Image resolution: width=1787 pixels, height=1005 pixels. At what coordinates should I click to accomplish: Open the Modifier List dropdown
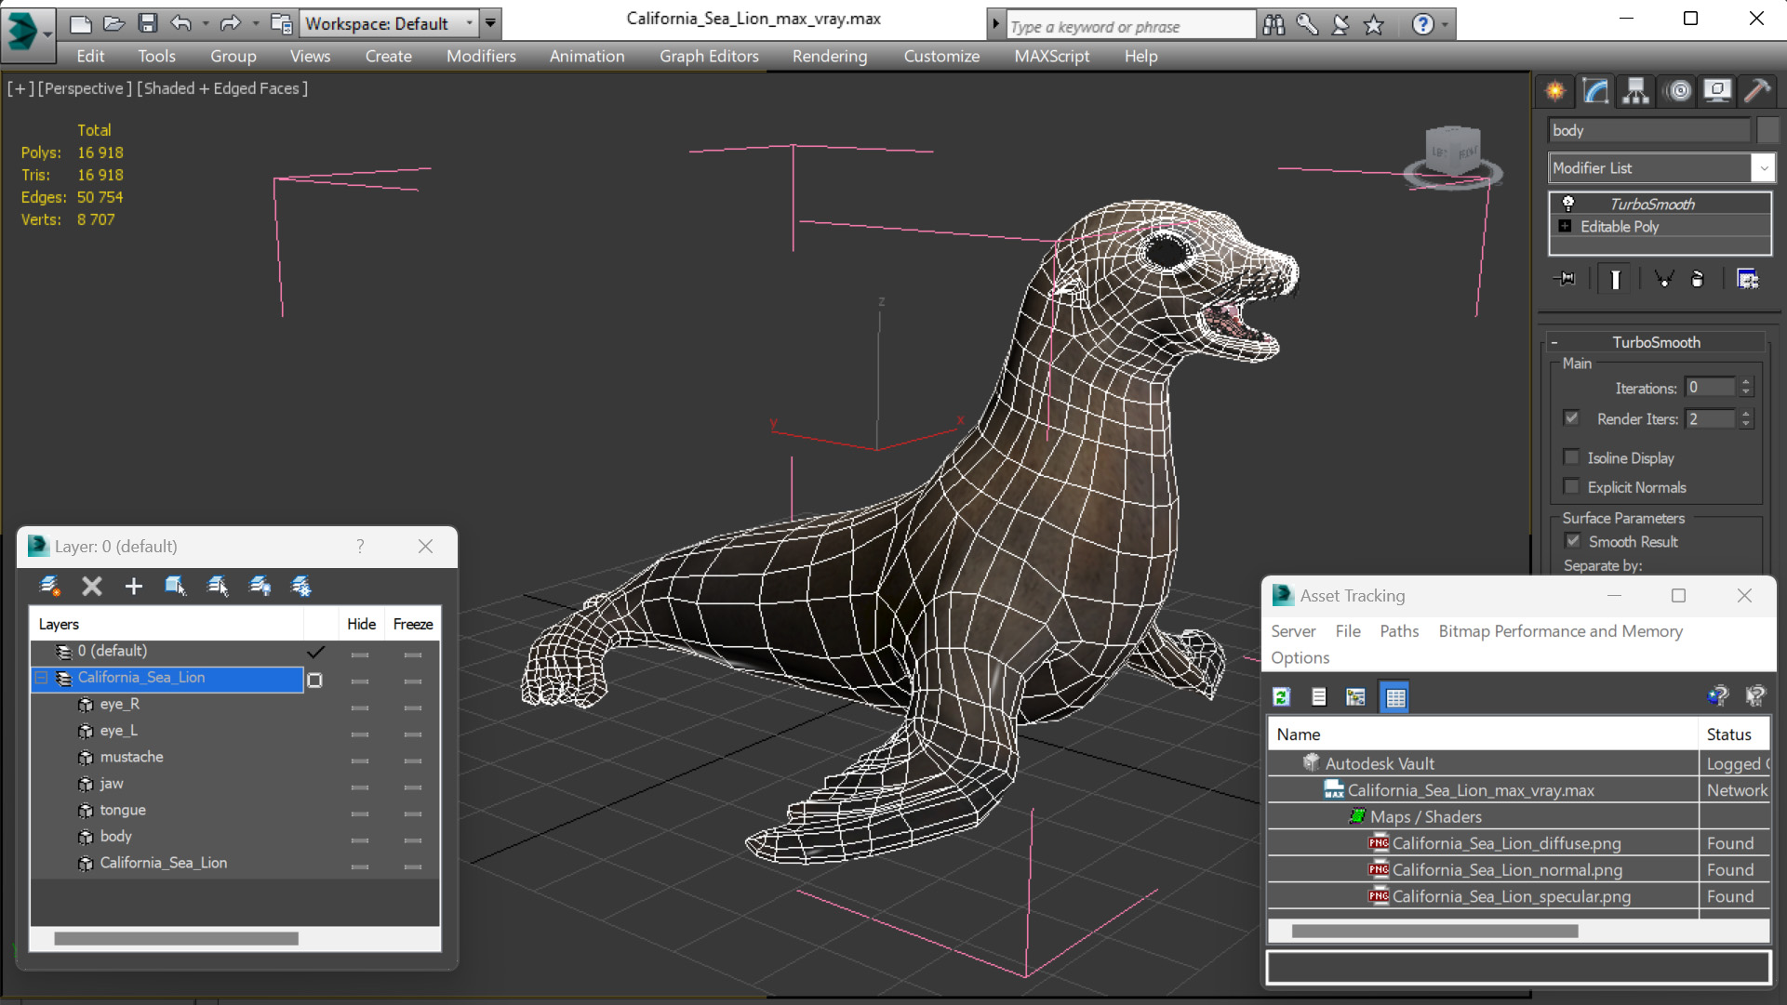(x=1762, y=168)
